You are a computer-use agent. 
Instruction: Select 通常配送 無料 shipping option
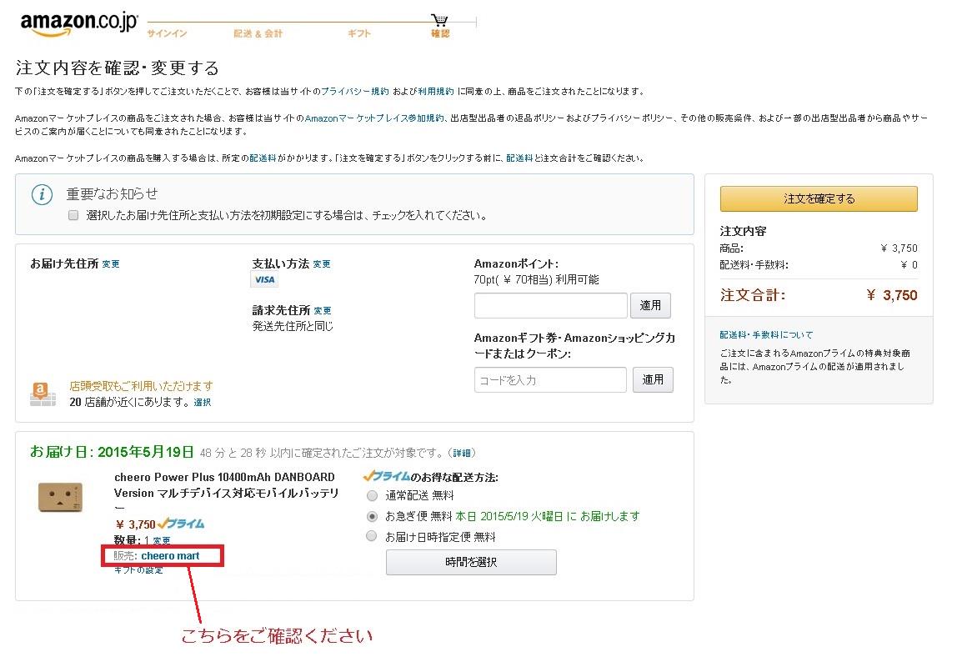pyautogui.click(x=372, y=495)
